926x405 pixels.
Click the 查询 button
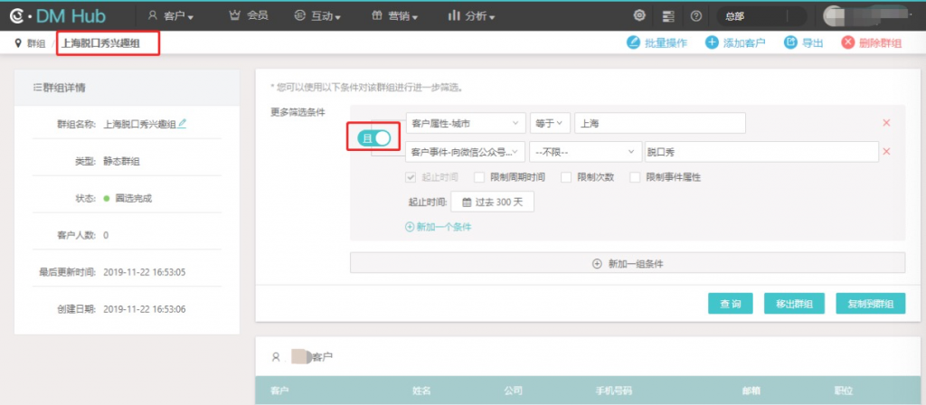click(730, 304)
